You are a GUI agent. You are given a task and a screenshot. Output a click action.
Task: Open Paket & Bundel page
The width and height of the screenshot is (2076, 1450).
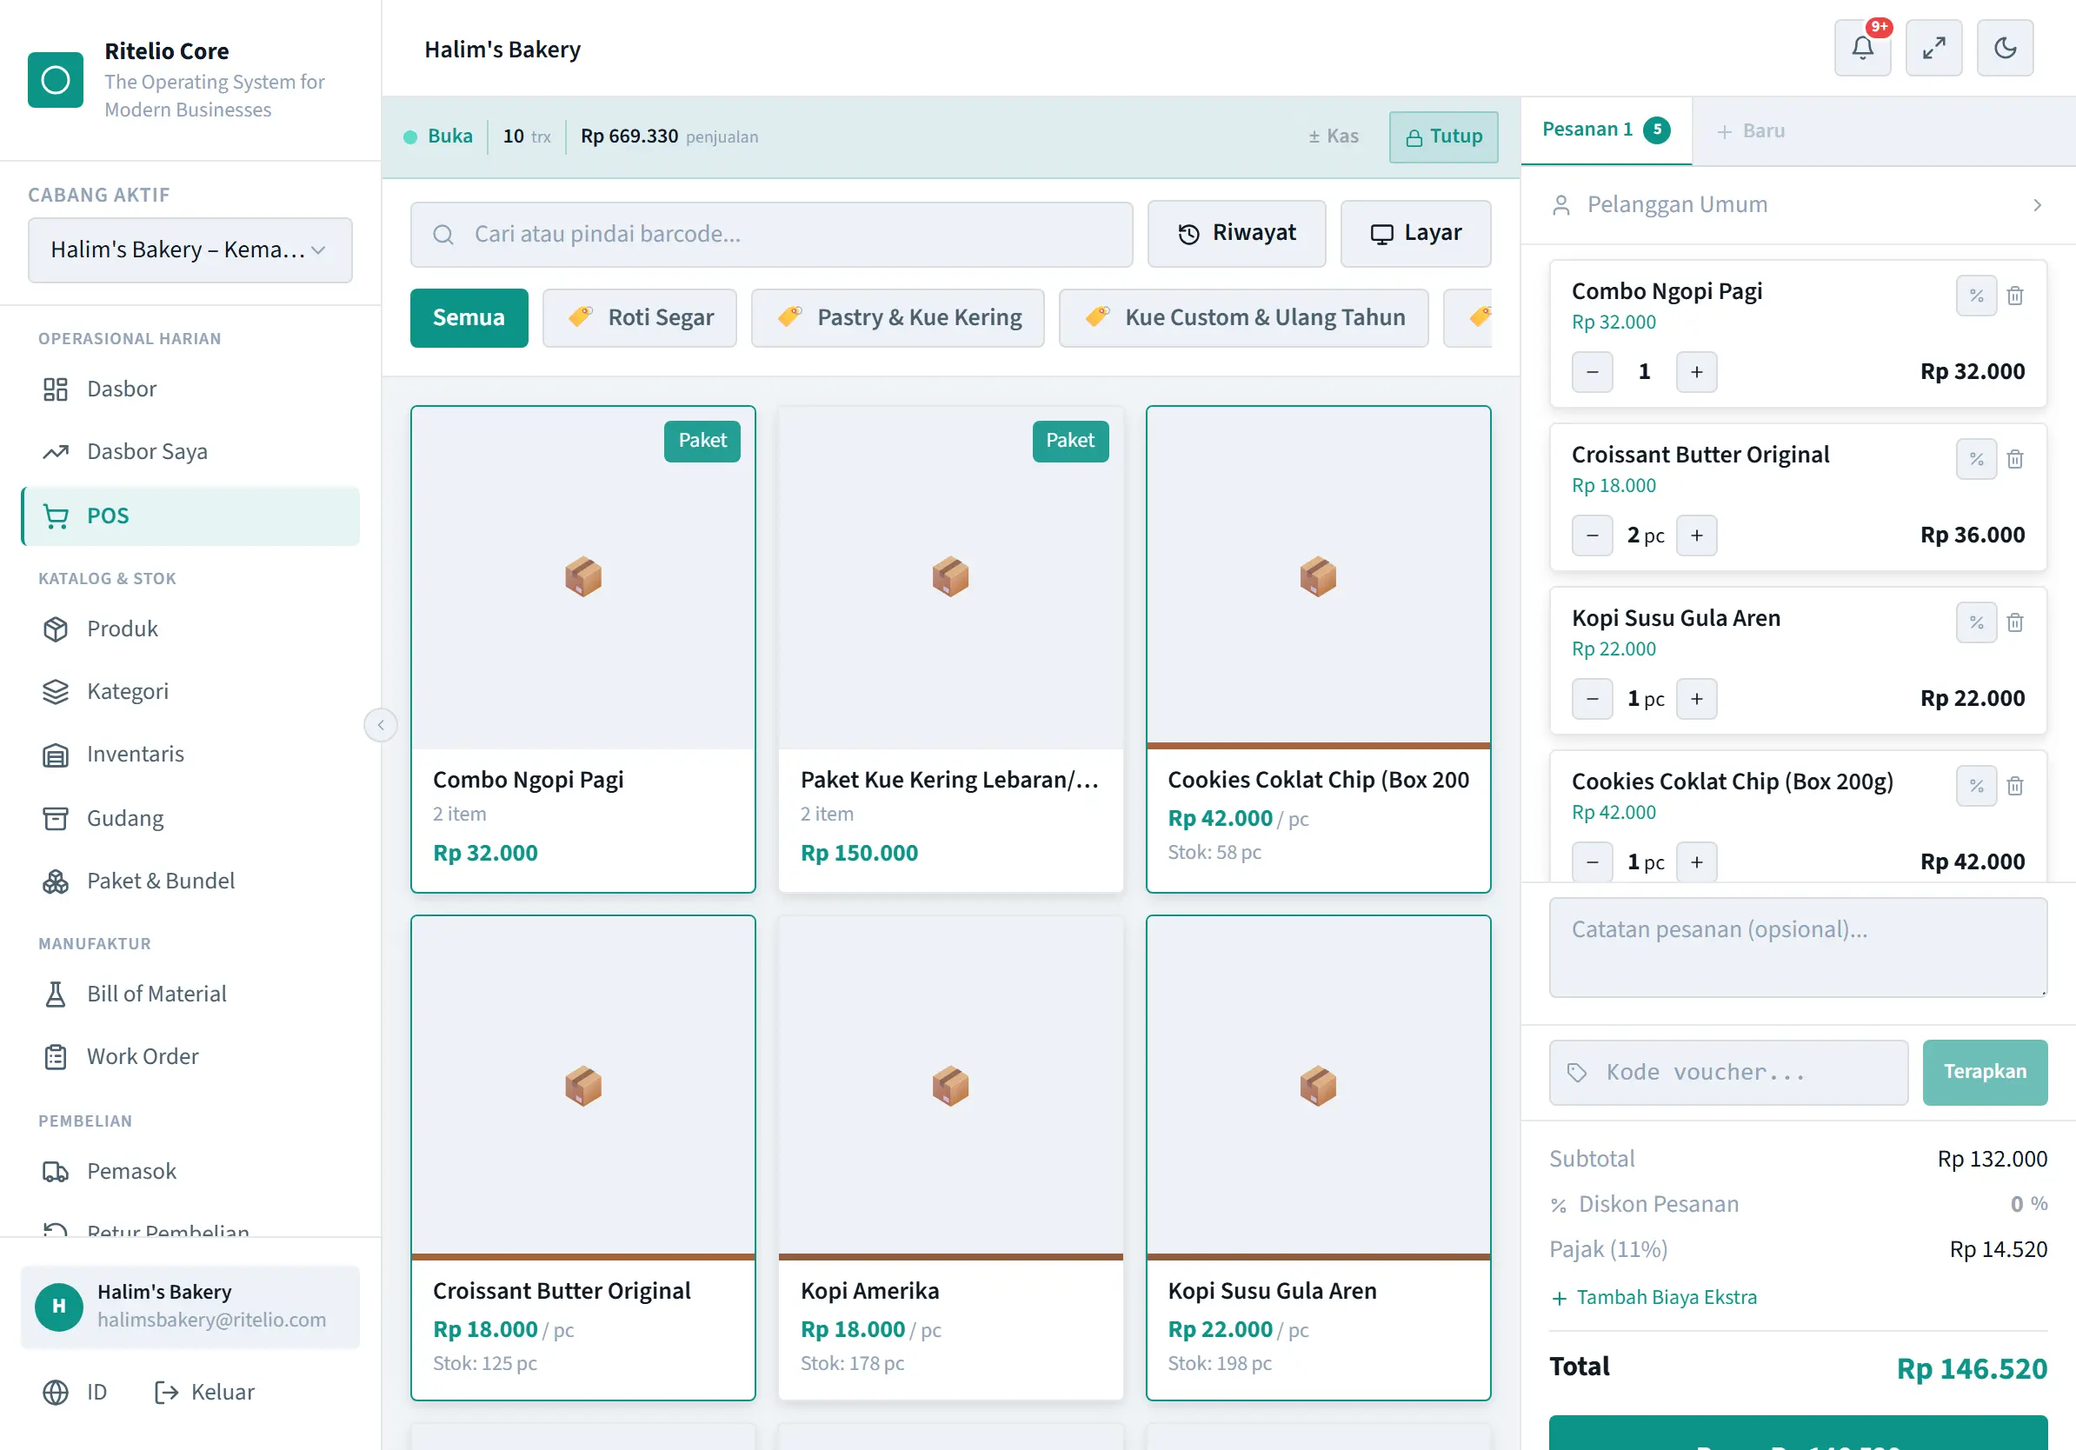(190, 881)
